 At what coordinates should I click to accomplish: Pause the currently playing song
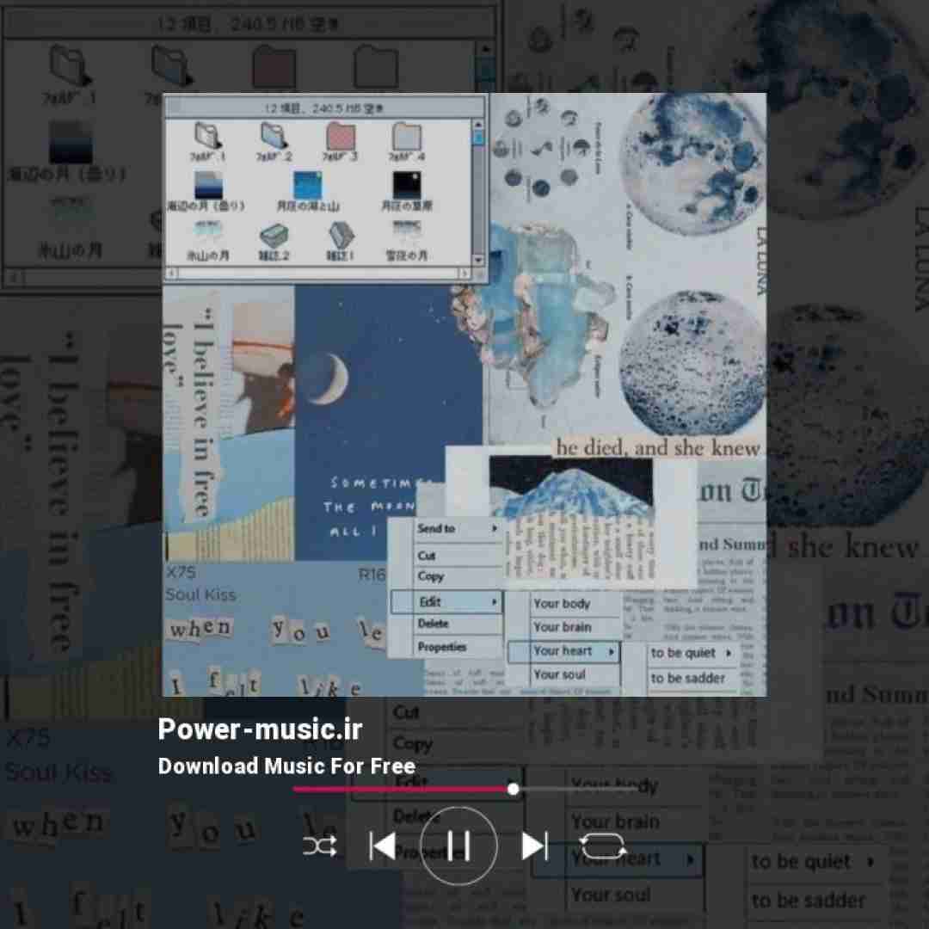tap(458, 846)
